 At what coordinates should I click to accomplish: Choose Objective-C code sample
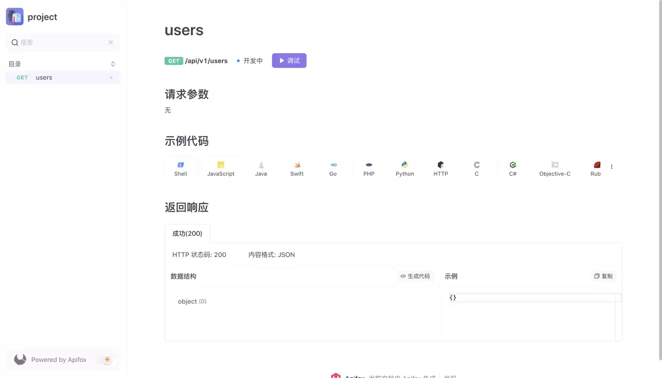555,169
